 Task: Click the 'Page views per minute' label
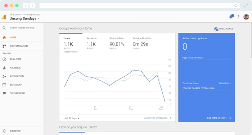click(x=193, y=58)
